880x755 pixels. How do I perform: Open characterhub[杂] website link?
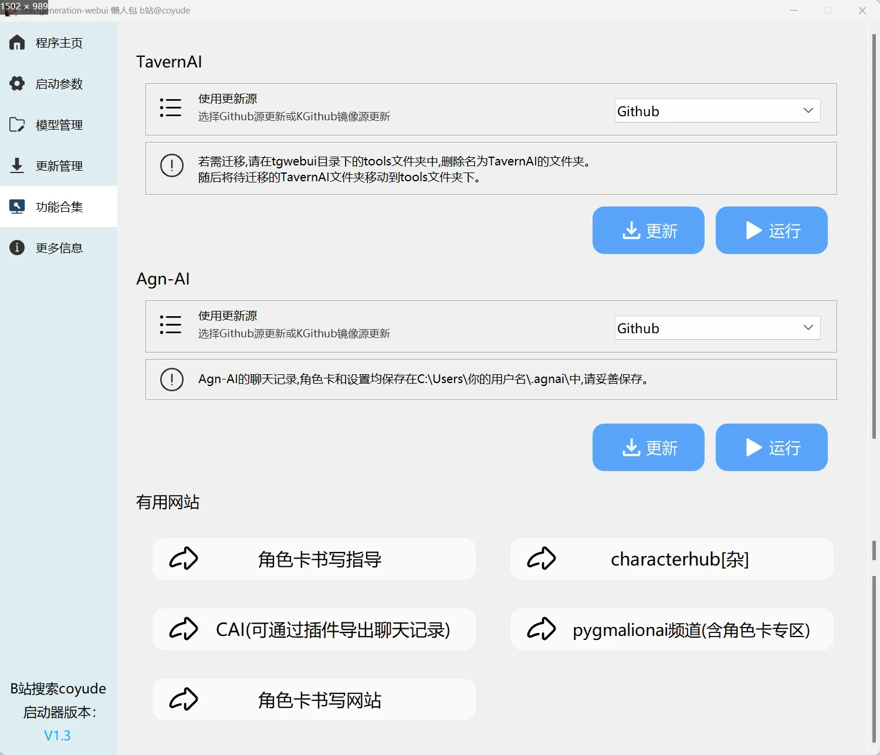(672, 558)
